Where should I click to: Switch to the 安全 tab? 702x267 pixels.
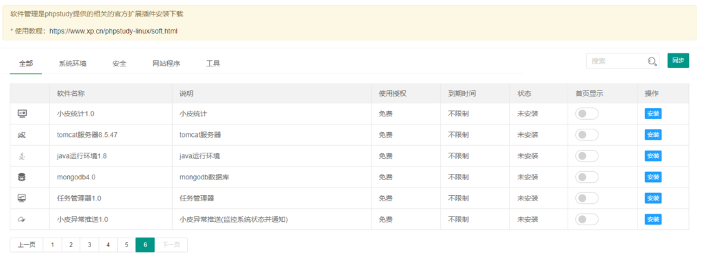pos(119,64)
